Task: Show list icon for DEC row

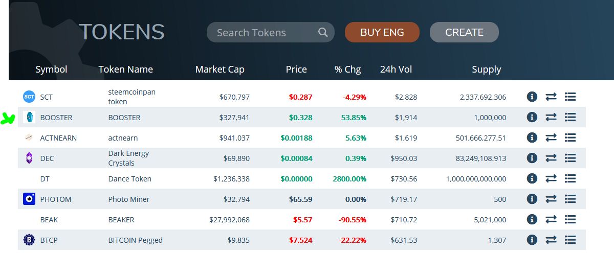Action: click(571, 158)
